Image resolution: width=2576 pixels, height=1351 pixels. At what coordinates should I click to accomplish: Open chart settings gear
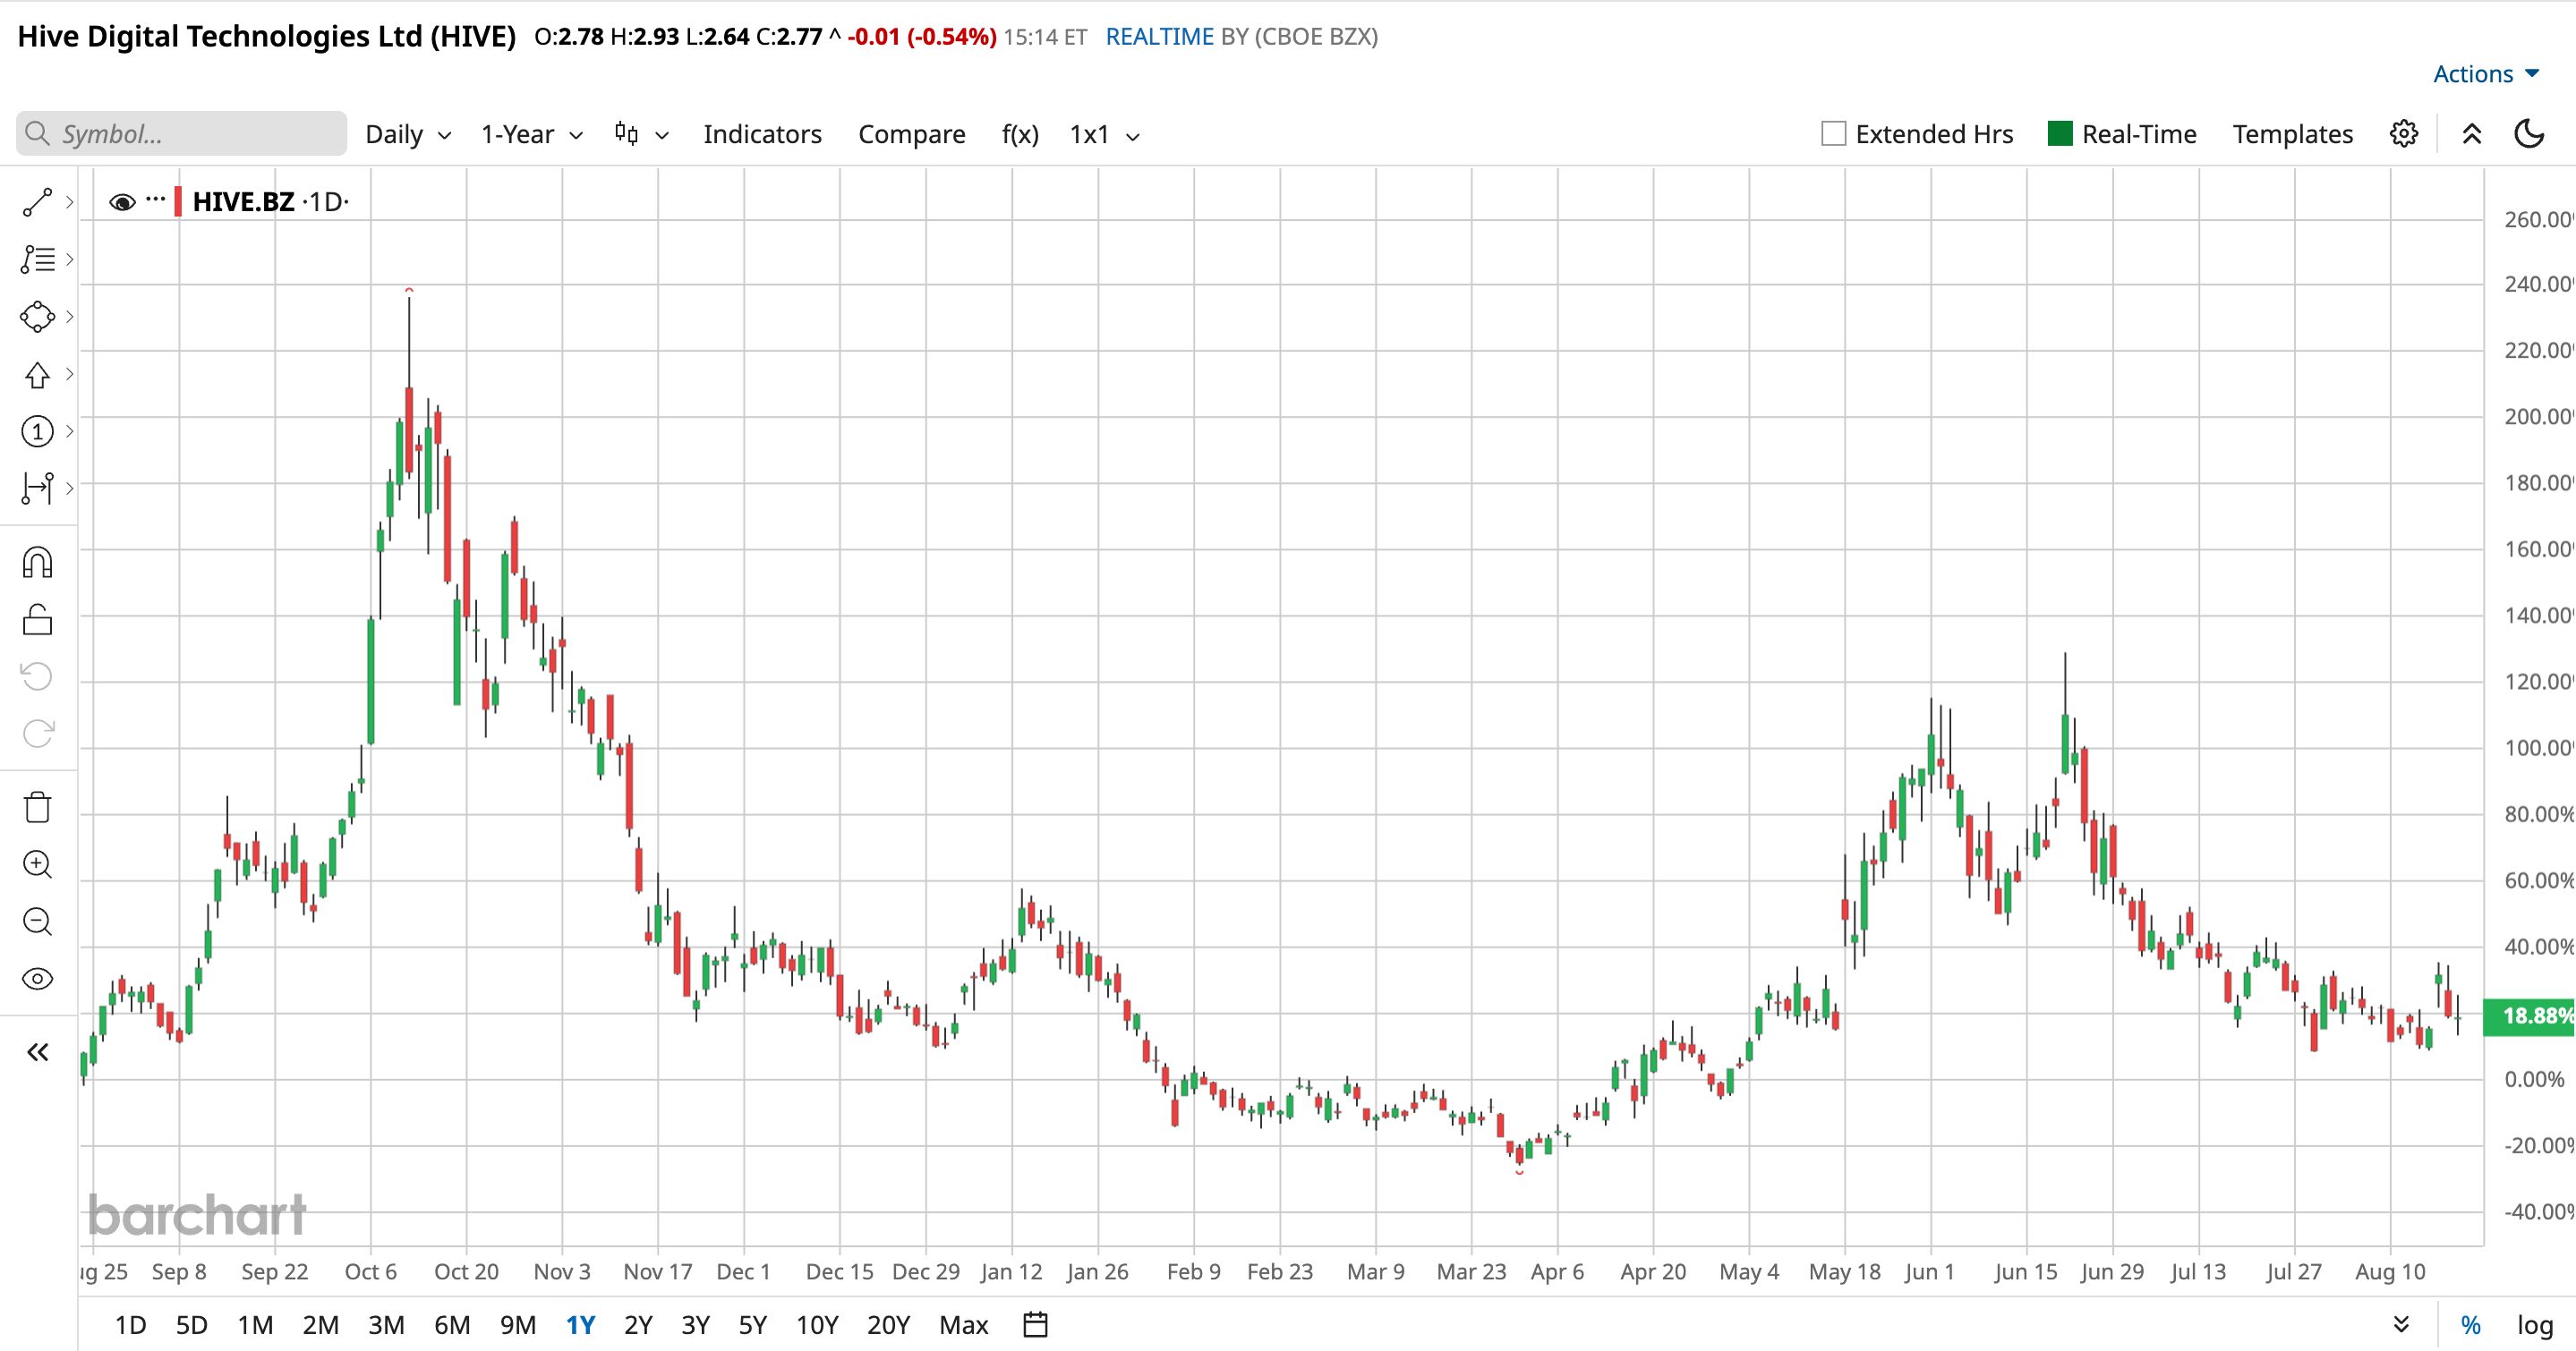pos(2404,134)
